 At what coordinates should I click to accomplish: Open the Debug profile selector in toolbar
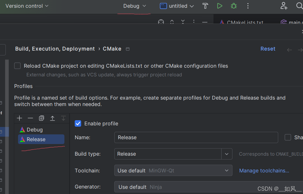point(135,6)
